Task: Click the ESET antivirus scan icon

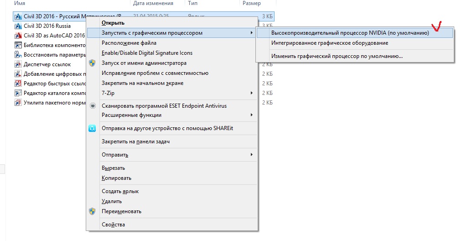Action: (93, 105)
